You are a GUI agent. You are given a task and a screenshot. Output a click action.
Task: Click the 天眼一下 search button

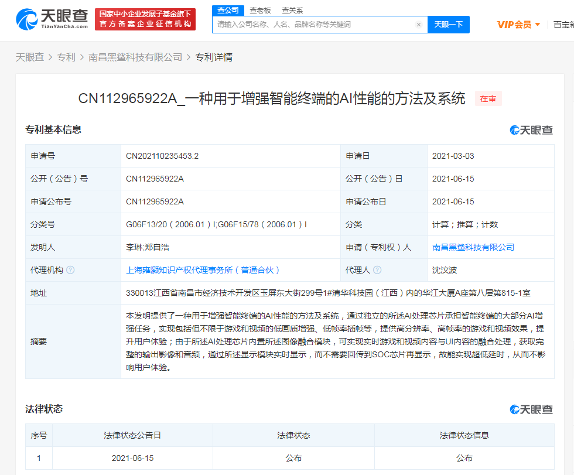pos(449,25)
